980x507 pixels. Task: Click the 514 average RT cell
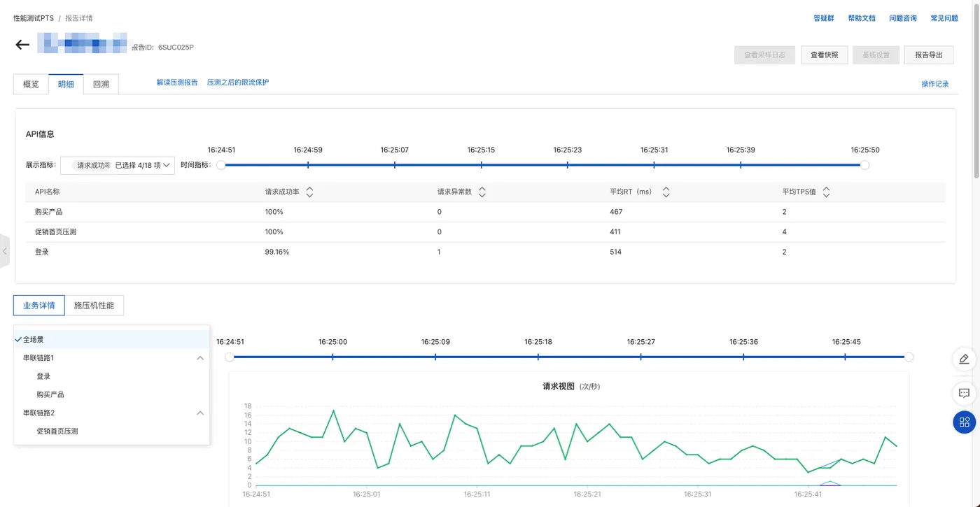coord(616,252)
